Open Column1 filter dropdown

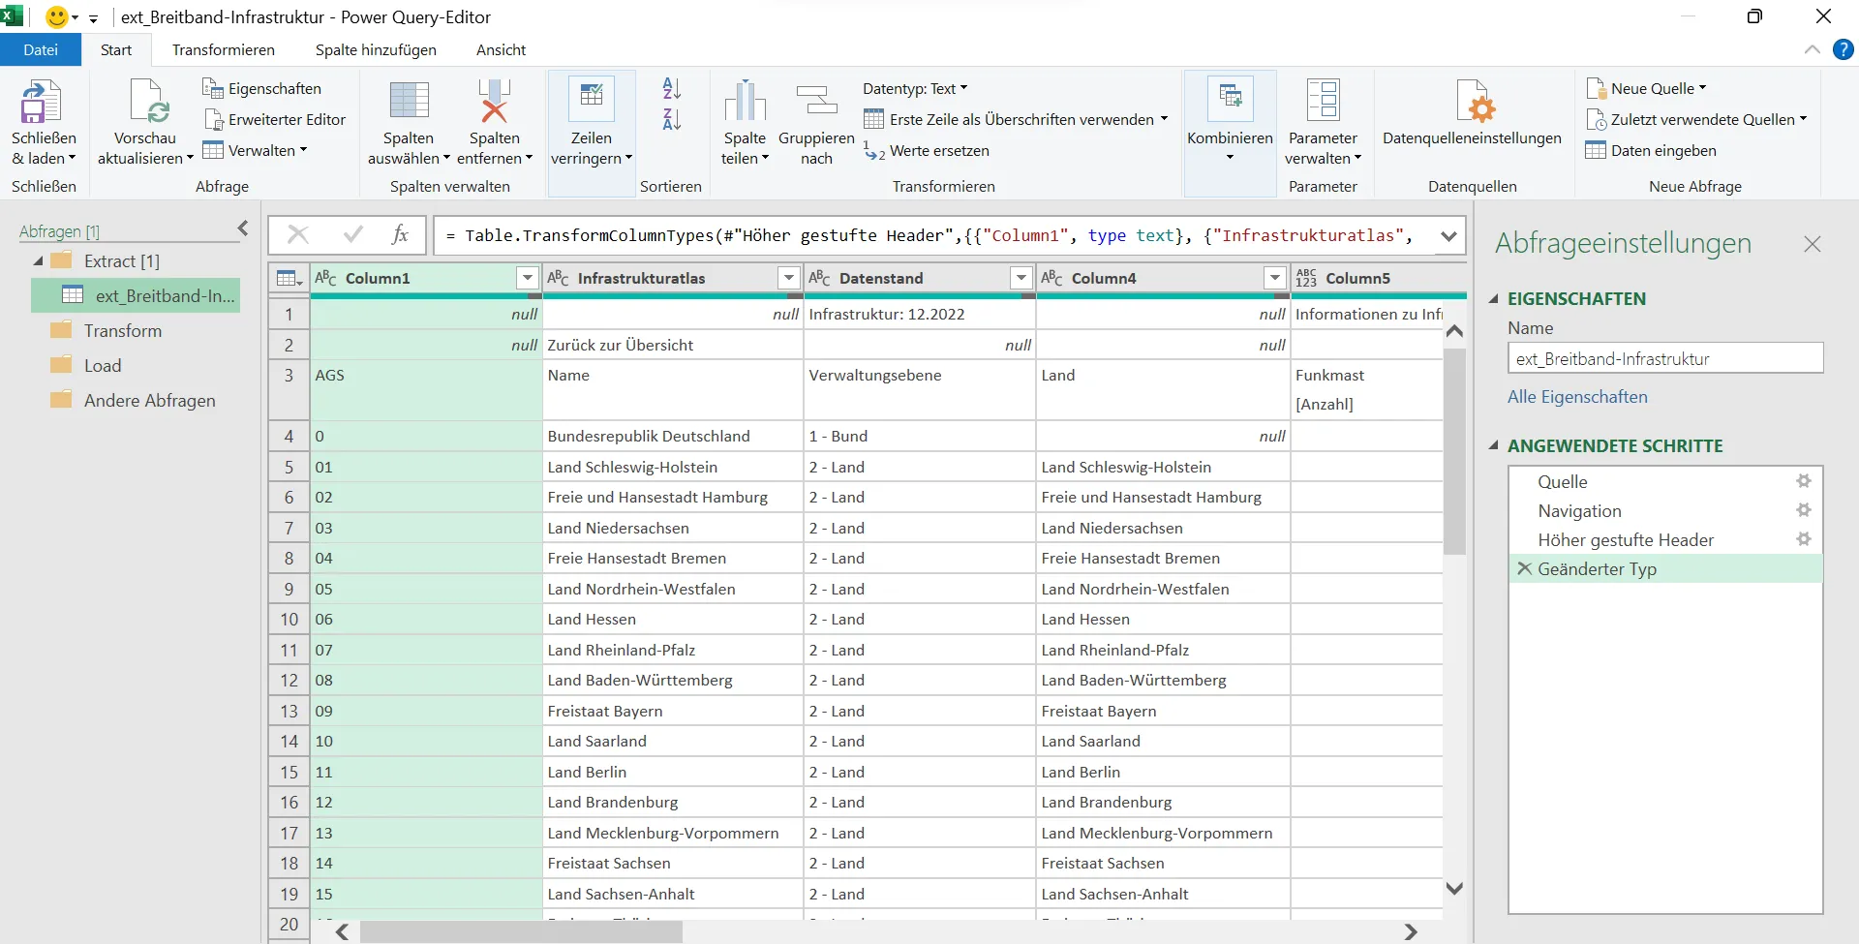click(528, 278)
